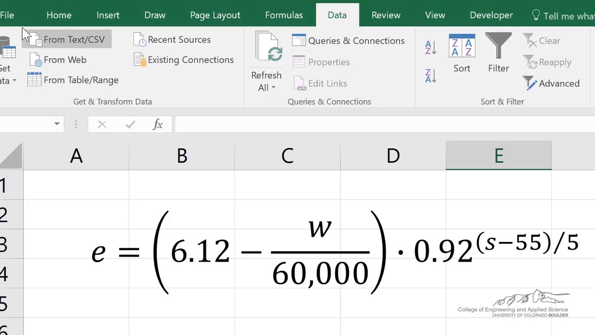Screen dimensions: 595x335
Task: Select row 1 header
Action: pyautogui.click(x=11, y=185)
